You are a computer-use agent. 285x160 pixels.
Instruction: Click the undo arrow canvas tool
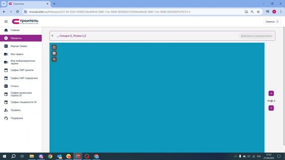coord(54,59)
